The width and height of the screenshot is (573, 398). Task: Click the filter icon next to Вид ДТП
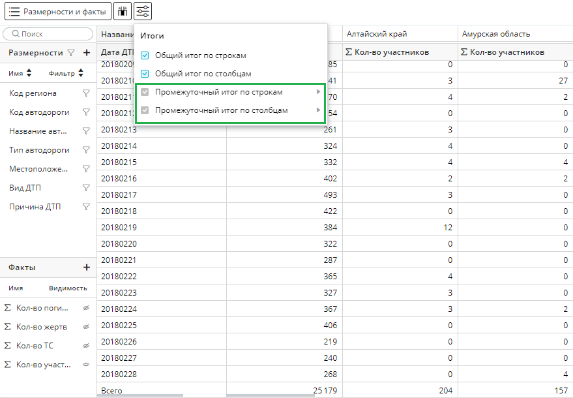(85, 188)
